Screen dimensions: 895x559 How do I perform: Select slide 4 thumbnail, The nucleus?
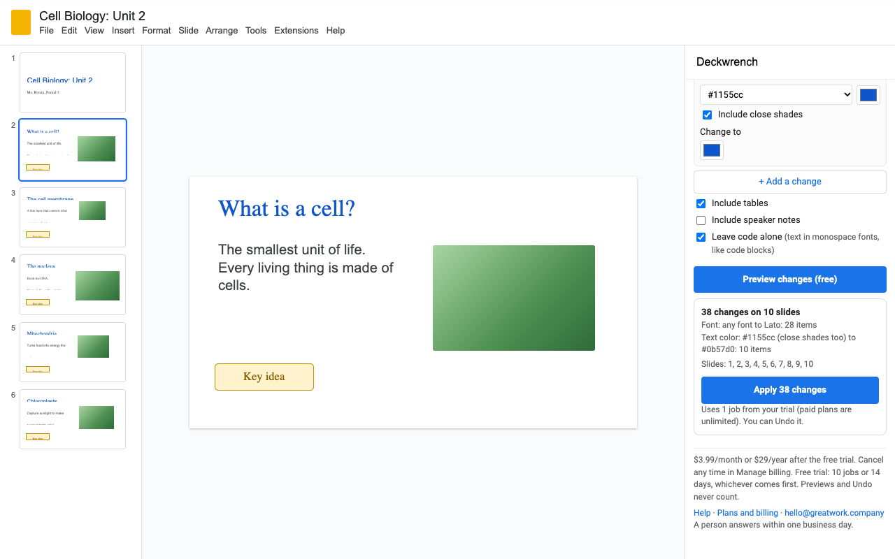click(x=73, y=284)
